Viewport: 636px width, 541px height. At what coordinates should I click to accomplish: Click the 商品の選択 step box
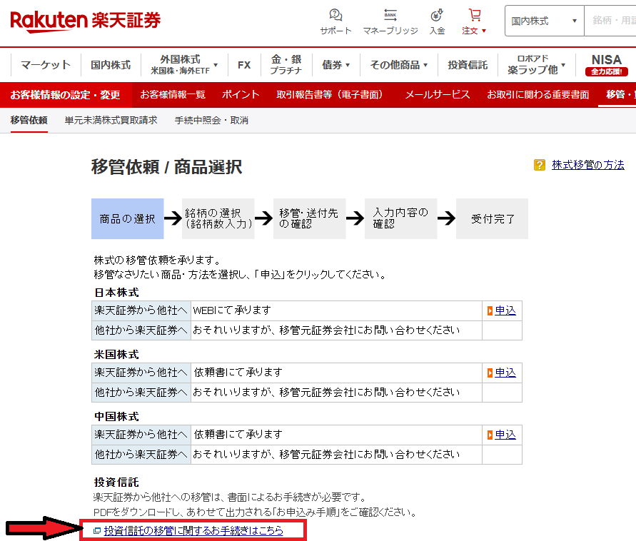pos(127,218)
